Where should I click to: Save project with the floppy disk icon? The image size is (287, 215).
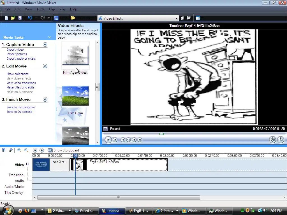coord(20,18)
